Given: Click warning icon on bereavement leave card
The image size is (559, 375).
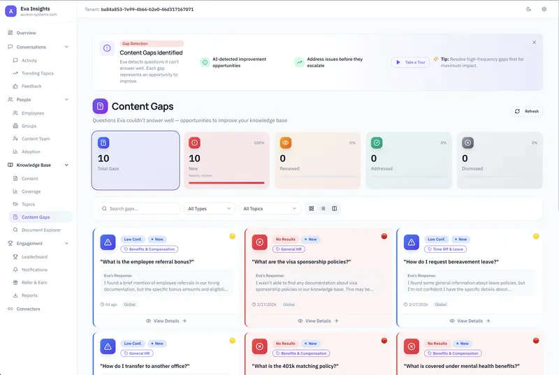Looking at the screenshot, I should tap(412, 242).
